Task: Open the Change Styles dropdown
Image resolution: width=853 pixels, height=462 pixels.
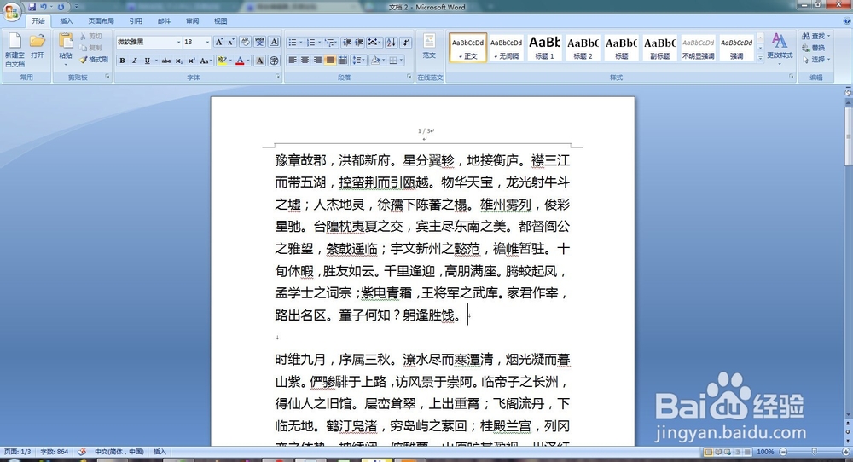Action: tap(780, 48)
